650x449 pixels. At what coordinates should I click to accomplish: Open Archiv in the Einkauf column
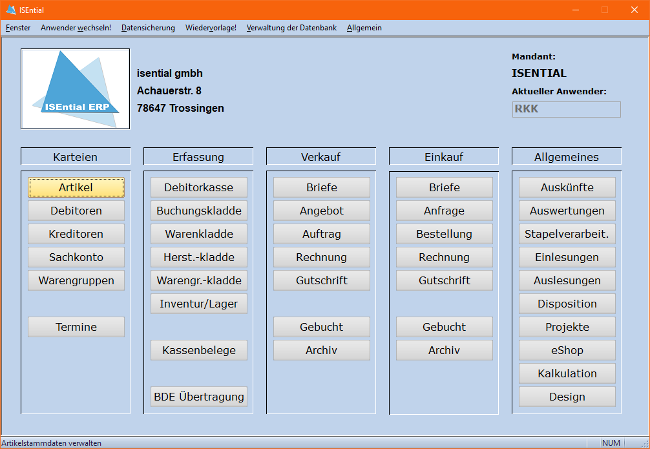[445, 350]
